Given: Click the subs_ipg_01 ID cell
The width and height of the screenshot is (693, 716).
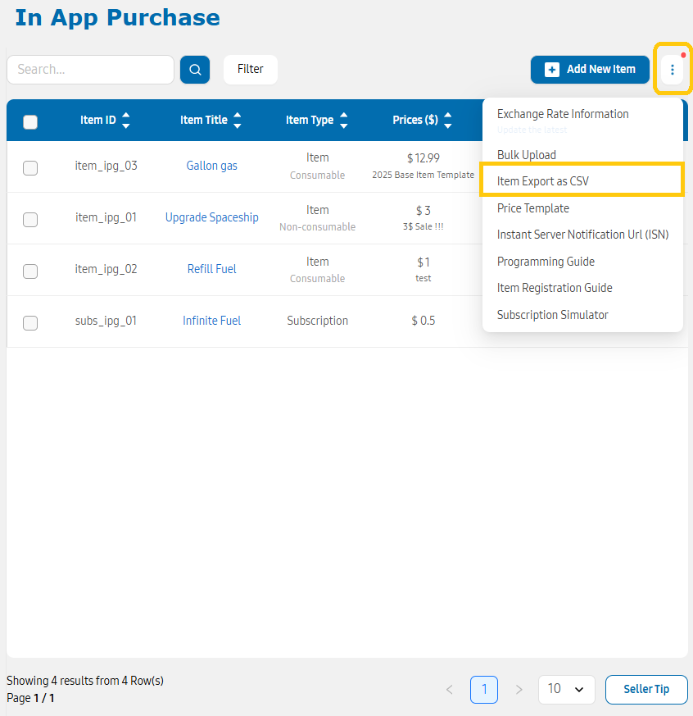Looking at the screenshot, I should click(106, 321).
